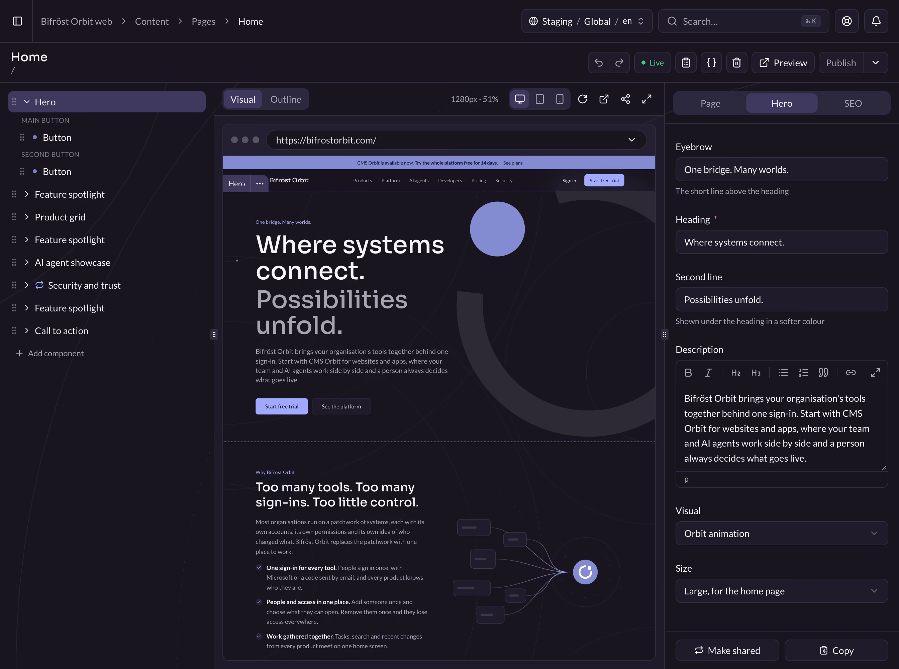Open the help lifebuoy icon
Viewport: 899px width, 669px height.
click(x=846, y=21)
